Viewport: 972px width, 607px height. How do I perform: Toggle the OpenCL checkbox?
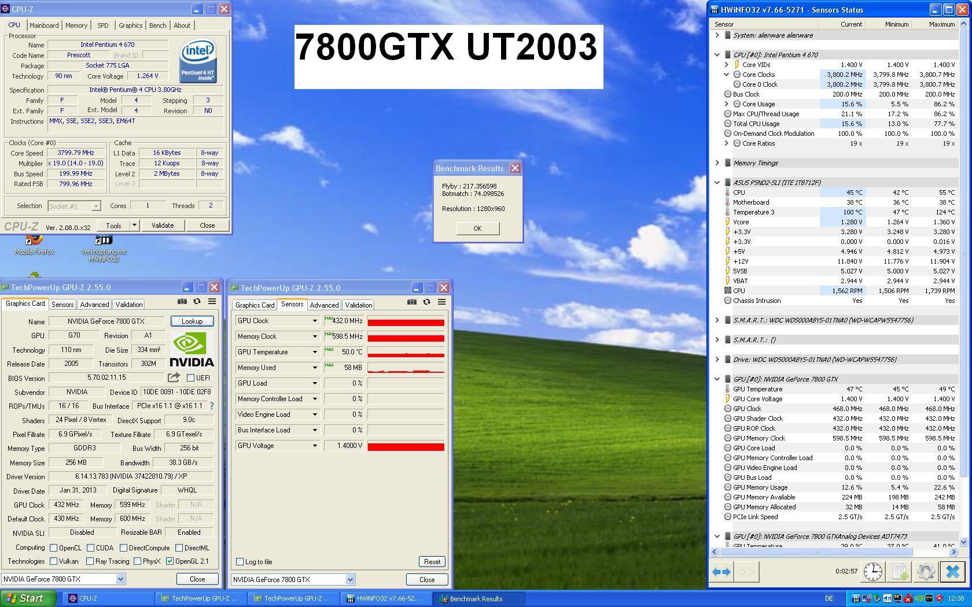pos(53,547)
